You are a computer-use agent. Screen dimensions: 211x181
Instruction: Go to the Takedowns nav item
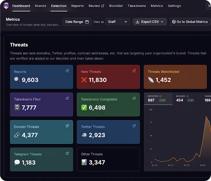[137, 6]
